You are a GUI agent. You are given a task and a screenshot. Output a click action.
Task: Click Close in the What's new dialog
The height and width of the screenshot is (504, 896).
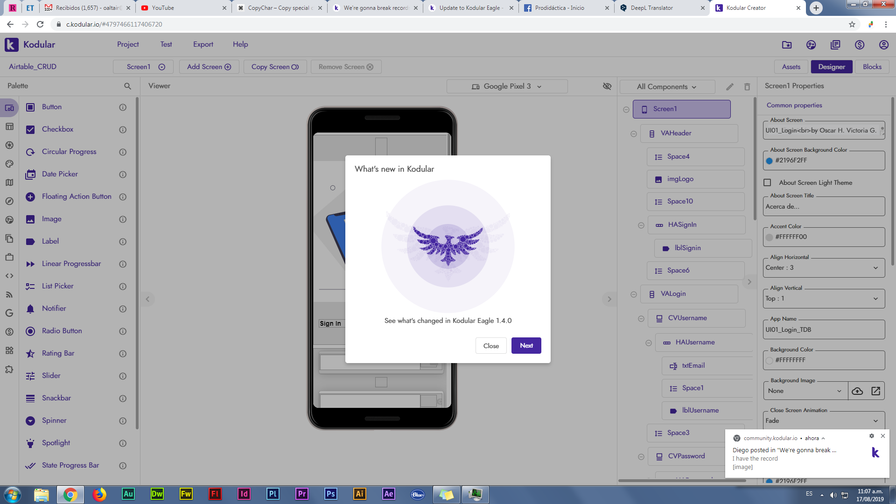(491, 346)
